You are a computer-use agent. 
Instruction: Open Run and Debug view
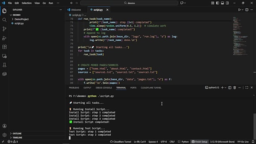pyautogui.click(x=5, y=38)
